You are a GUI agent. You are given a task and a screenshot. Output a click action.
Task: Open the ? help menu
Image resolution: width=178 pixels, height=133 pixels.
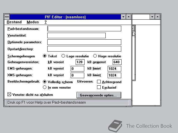[46, 22]
